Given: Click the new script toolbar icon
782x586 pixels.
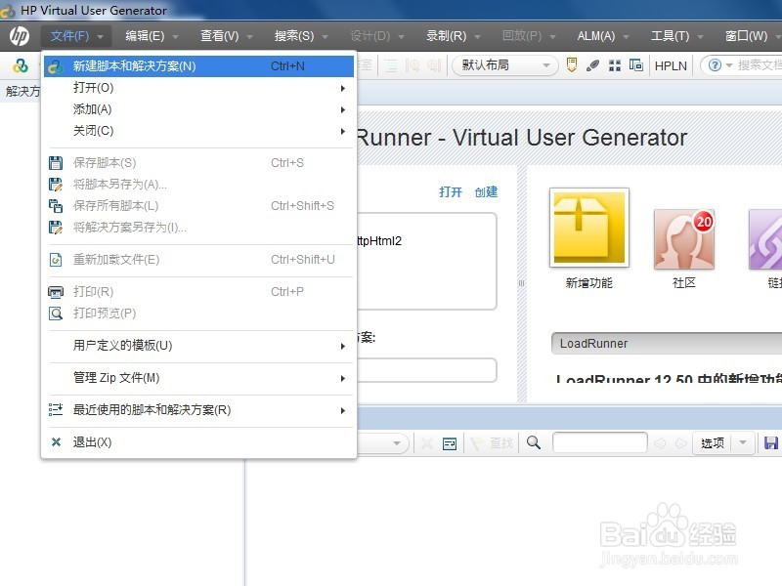Looking at the screenshot, I should [x=21, y=65].
